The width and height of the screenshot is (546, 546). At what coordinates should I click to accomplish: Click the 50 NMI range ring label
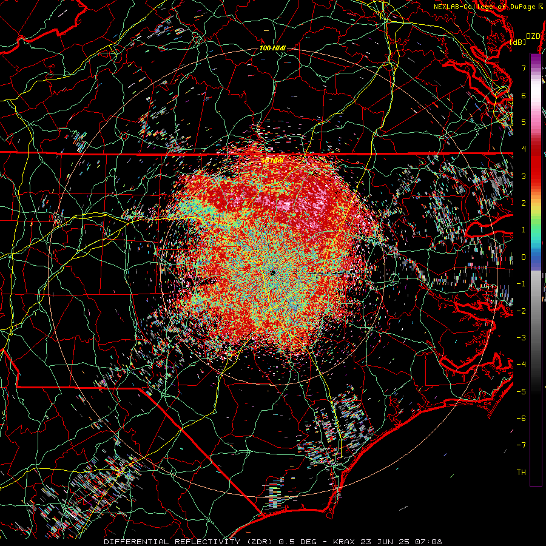pos(272,161)
